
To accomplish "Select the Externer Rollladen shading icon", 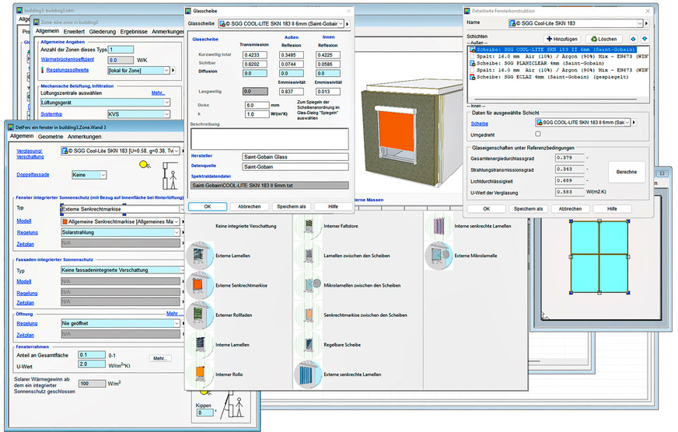I will (200, 315).
